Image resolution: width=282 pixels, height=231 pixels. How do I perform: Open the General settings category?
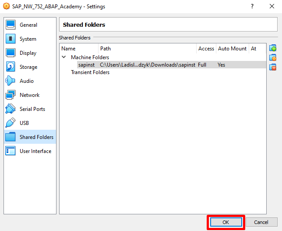tap(30, 25)
